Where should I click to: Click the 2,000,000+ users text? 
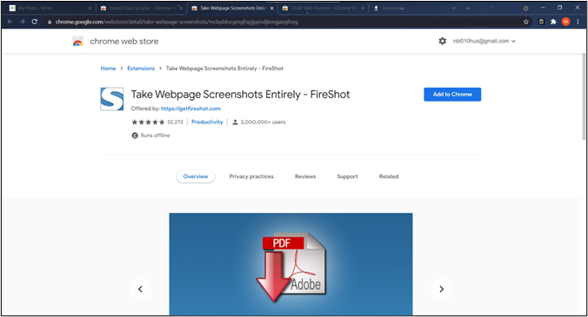point(263,122)
